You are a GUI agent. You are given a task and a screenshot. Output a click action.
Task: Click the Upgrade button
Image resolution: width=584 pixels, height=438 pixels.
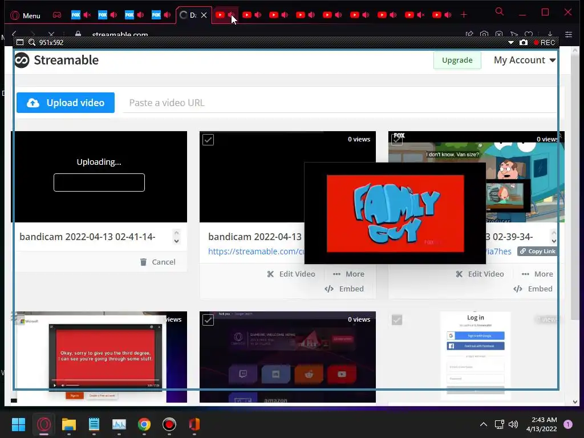[x=457, y=60]
